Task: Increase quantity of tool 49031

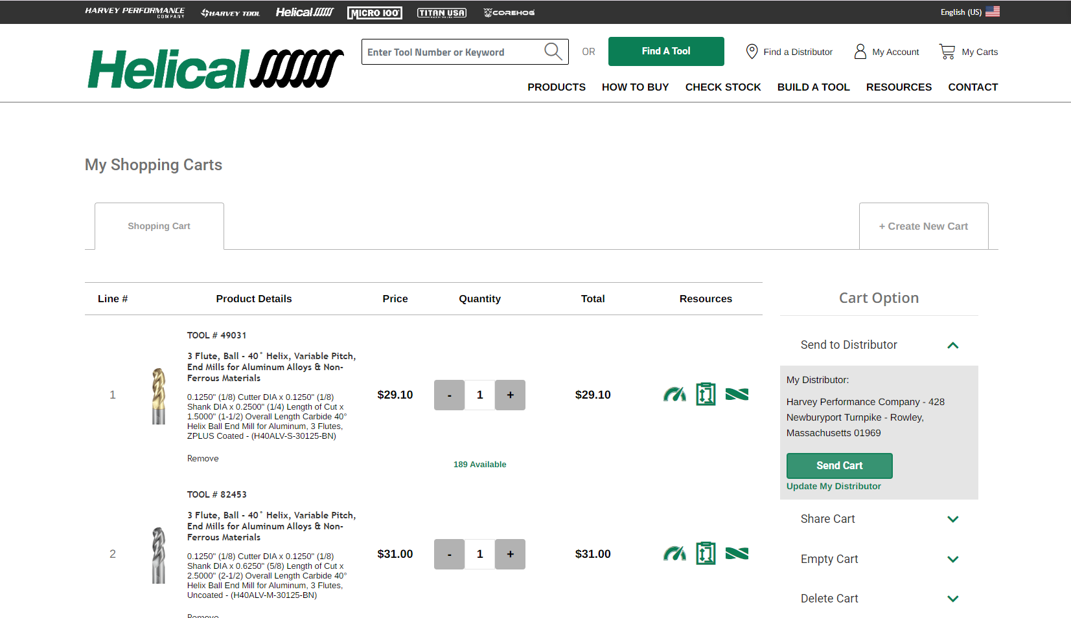Action: point(510,395)
